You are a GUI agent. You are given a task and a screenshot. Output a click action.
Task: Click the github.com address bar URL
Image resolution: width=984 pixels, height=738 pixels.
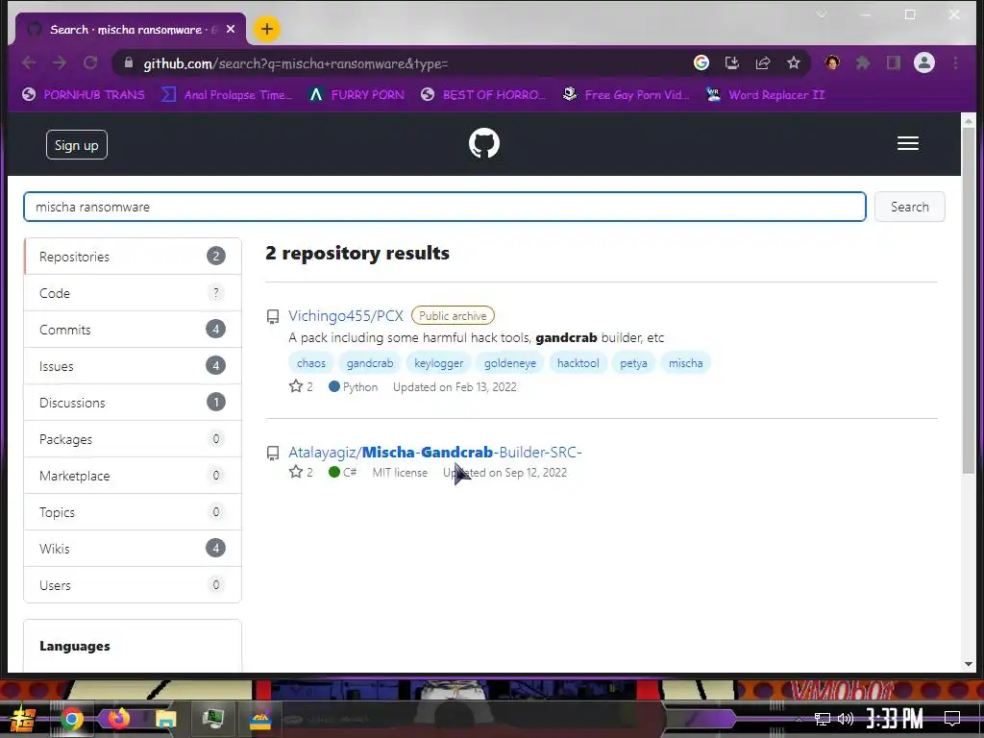(x=296, y=63)
